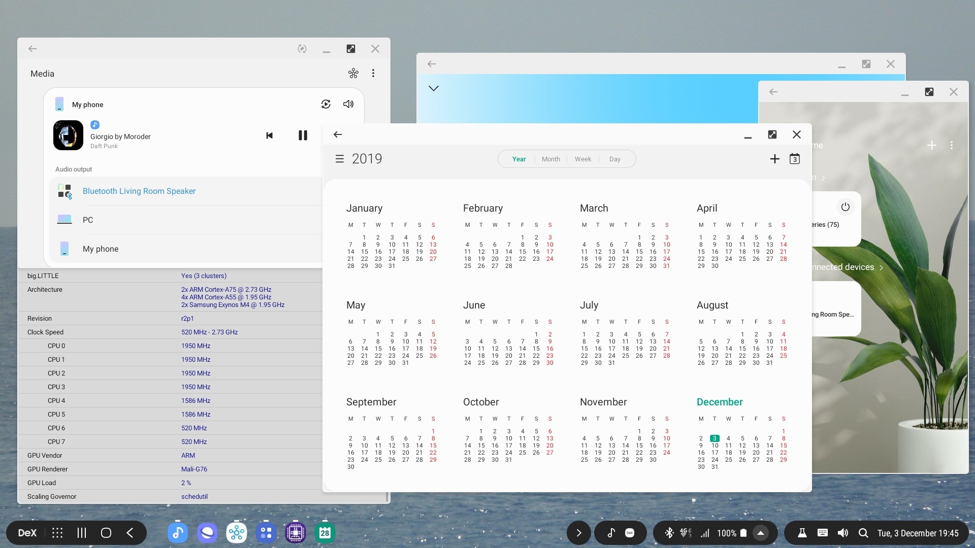Open Media panel three-dot menu
The image size is (975, 548).
(x=373, y=74)
